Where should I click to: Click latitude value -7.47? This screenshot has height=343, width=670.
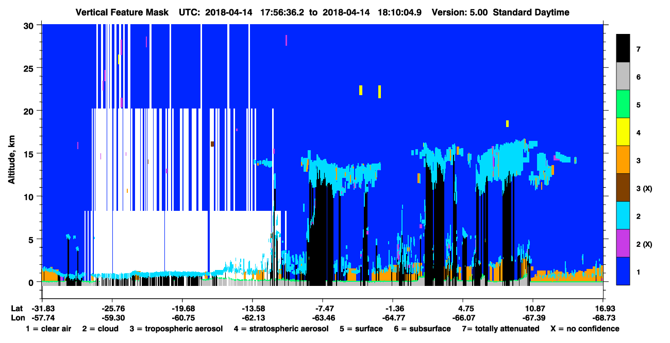tap(323, 309)
